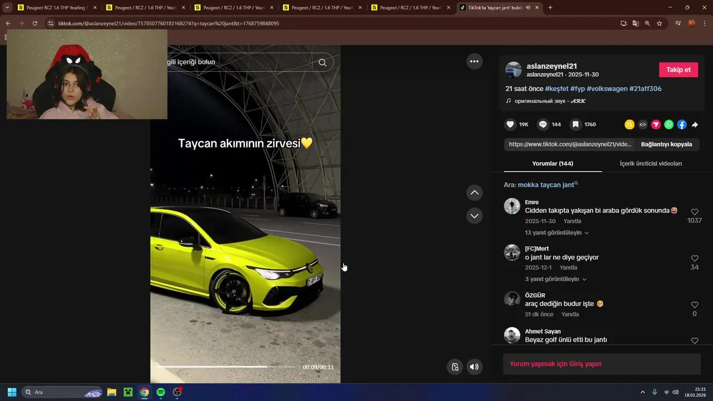The image size is (713, 401).
Task: Mute the TikTok tab via audio icon
Action: click(x=528, y=8)
